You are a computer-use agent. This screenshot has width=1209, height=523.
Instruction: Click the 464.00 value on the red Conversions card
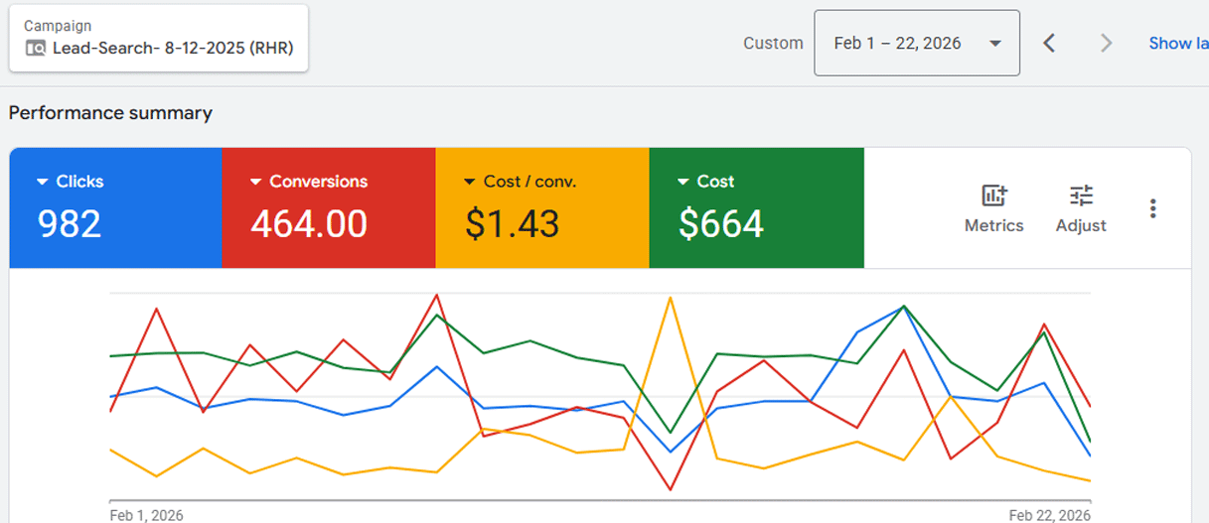pos(309,224)
